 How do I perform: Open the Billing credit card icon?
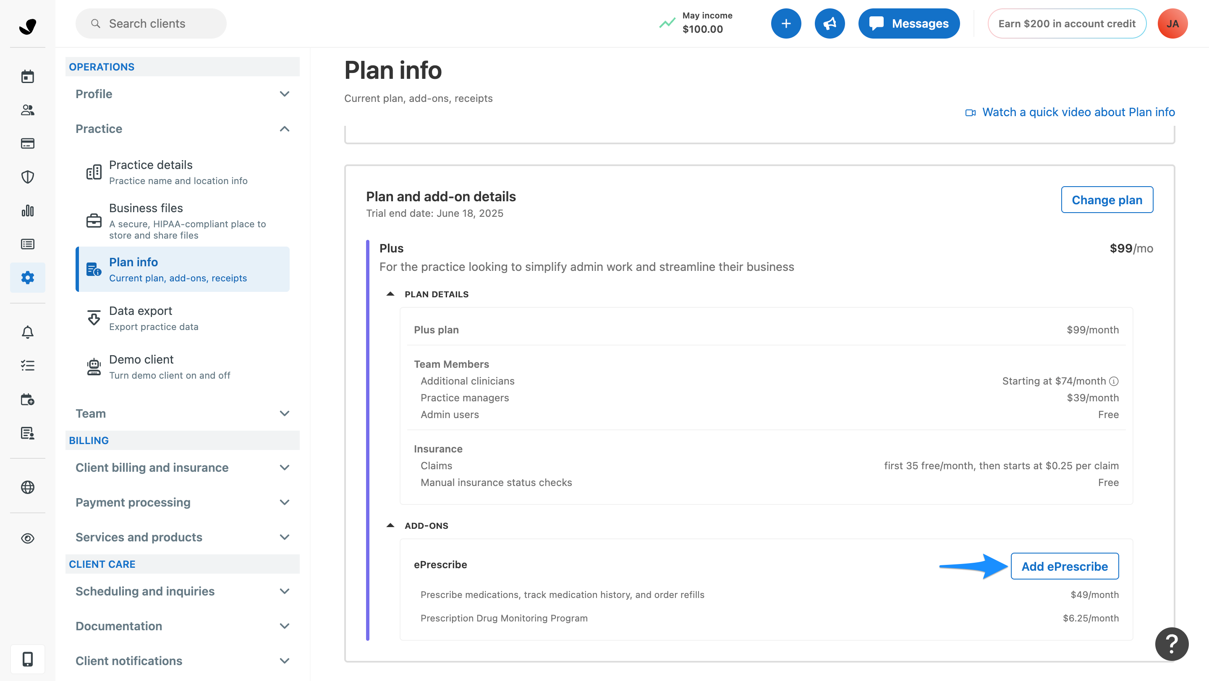click(28, 143)
